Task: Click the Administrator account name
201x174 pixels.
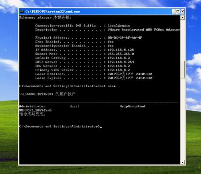Action: click(32, 106)
